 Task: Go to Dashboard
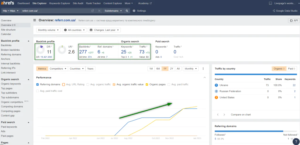click(x=23, y=3)
